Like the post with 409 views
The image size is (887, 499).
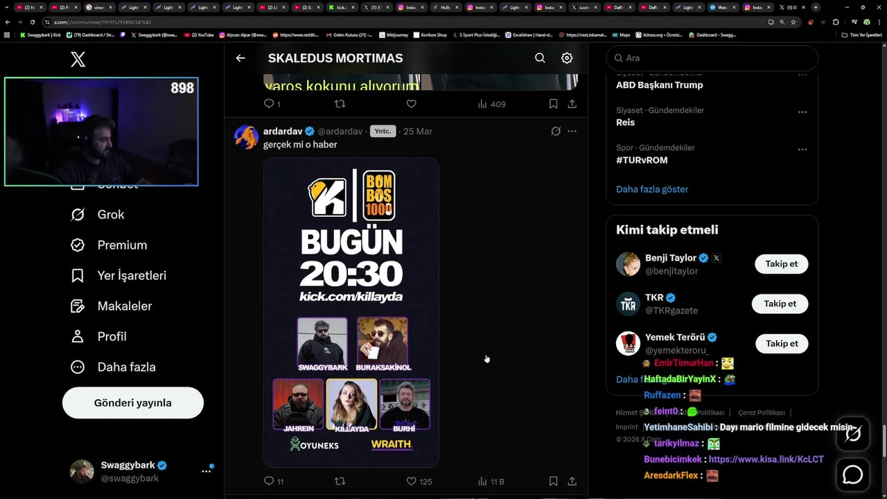click(x=411, y=104)
